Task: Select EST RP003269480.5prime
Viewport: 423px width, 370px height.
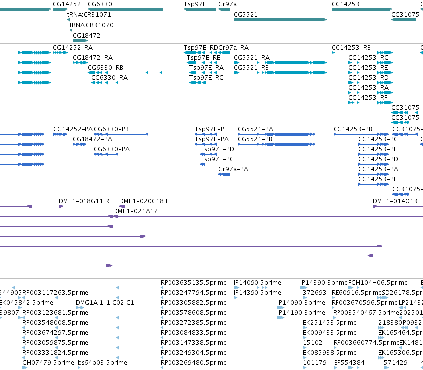Action: point(193,363)
